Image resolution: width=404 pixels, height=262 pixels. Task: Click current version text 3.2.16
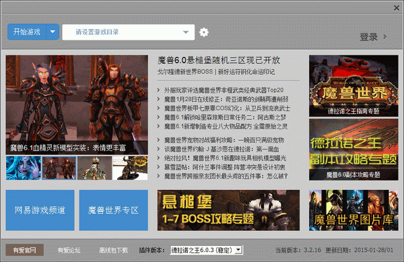pos(312,250)
